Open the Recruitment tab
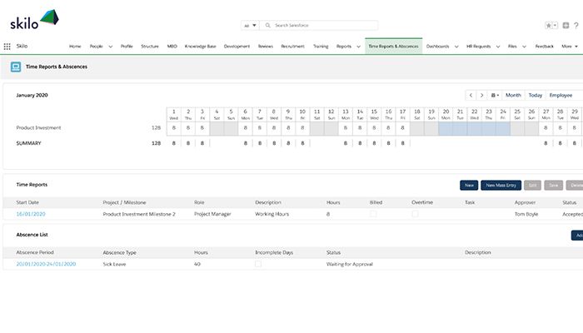This screenshot has width=583, height=333. click(292, 47)
